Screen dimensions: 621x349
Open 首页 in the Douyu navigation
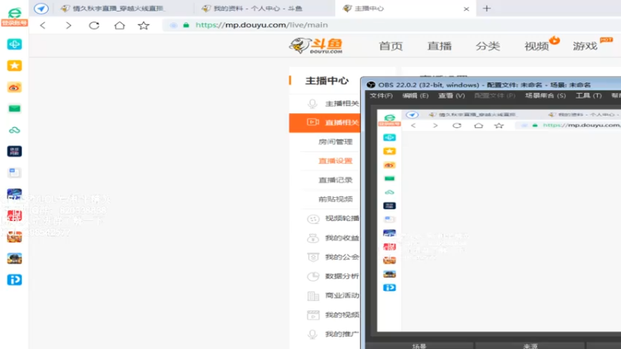coord(390,46)
